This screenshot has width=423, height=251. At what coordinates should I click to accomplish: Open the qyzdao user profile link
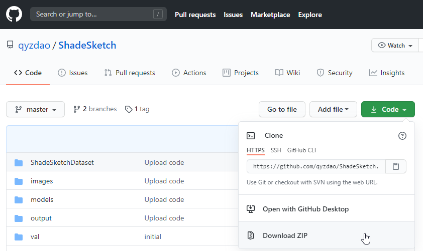pos(34,45)
